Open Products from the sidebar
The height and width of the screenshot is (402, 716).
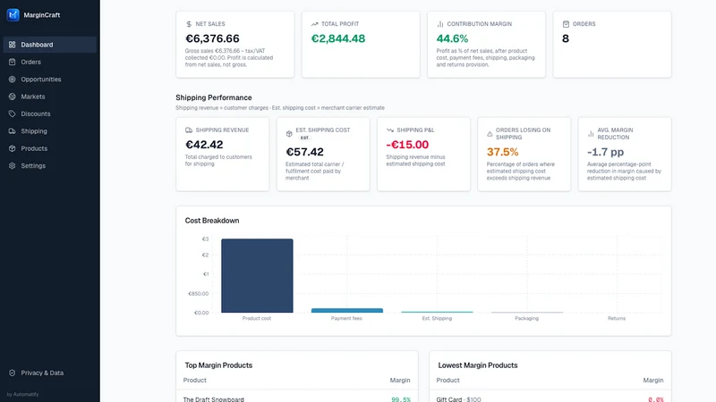coord(50,148)
